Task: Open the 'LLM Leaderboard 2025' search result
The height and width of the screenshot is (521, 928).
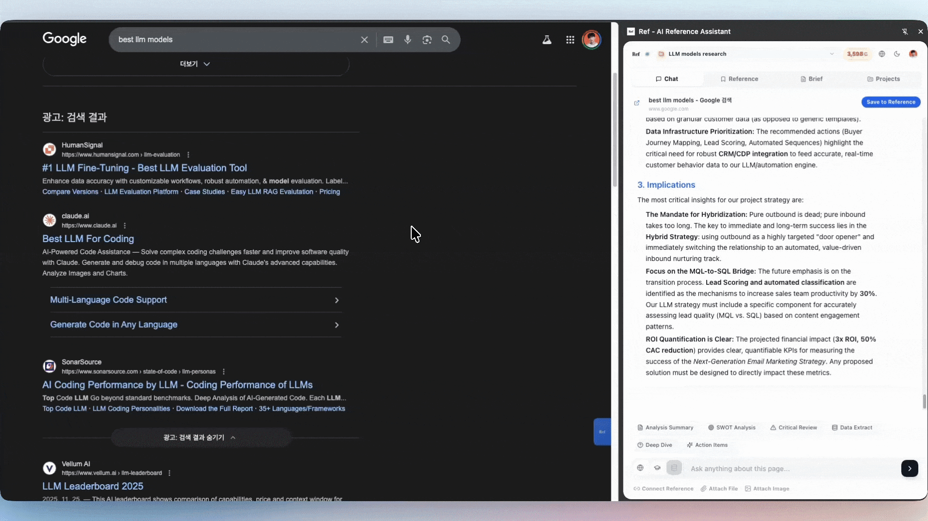Action: pyautogui.click(x=93, y=486)
